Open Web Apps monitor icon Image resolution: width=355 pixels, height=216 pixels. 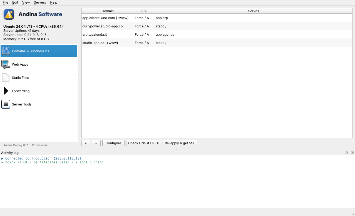[6, 64]
